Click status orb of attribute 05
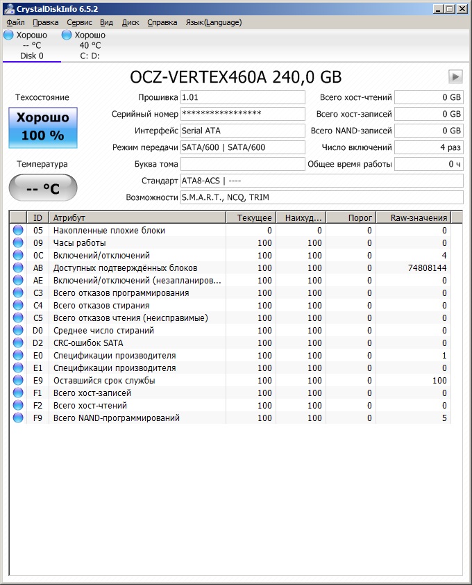Screen dimensions: 472x585 (18, 230)
